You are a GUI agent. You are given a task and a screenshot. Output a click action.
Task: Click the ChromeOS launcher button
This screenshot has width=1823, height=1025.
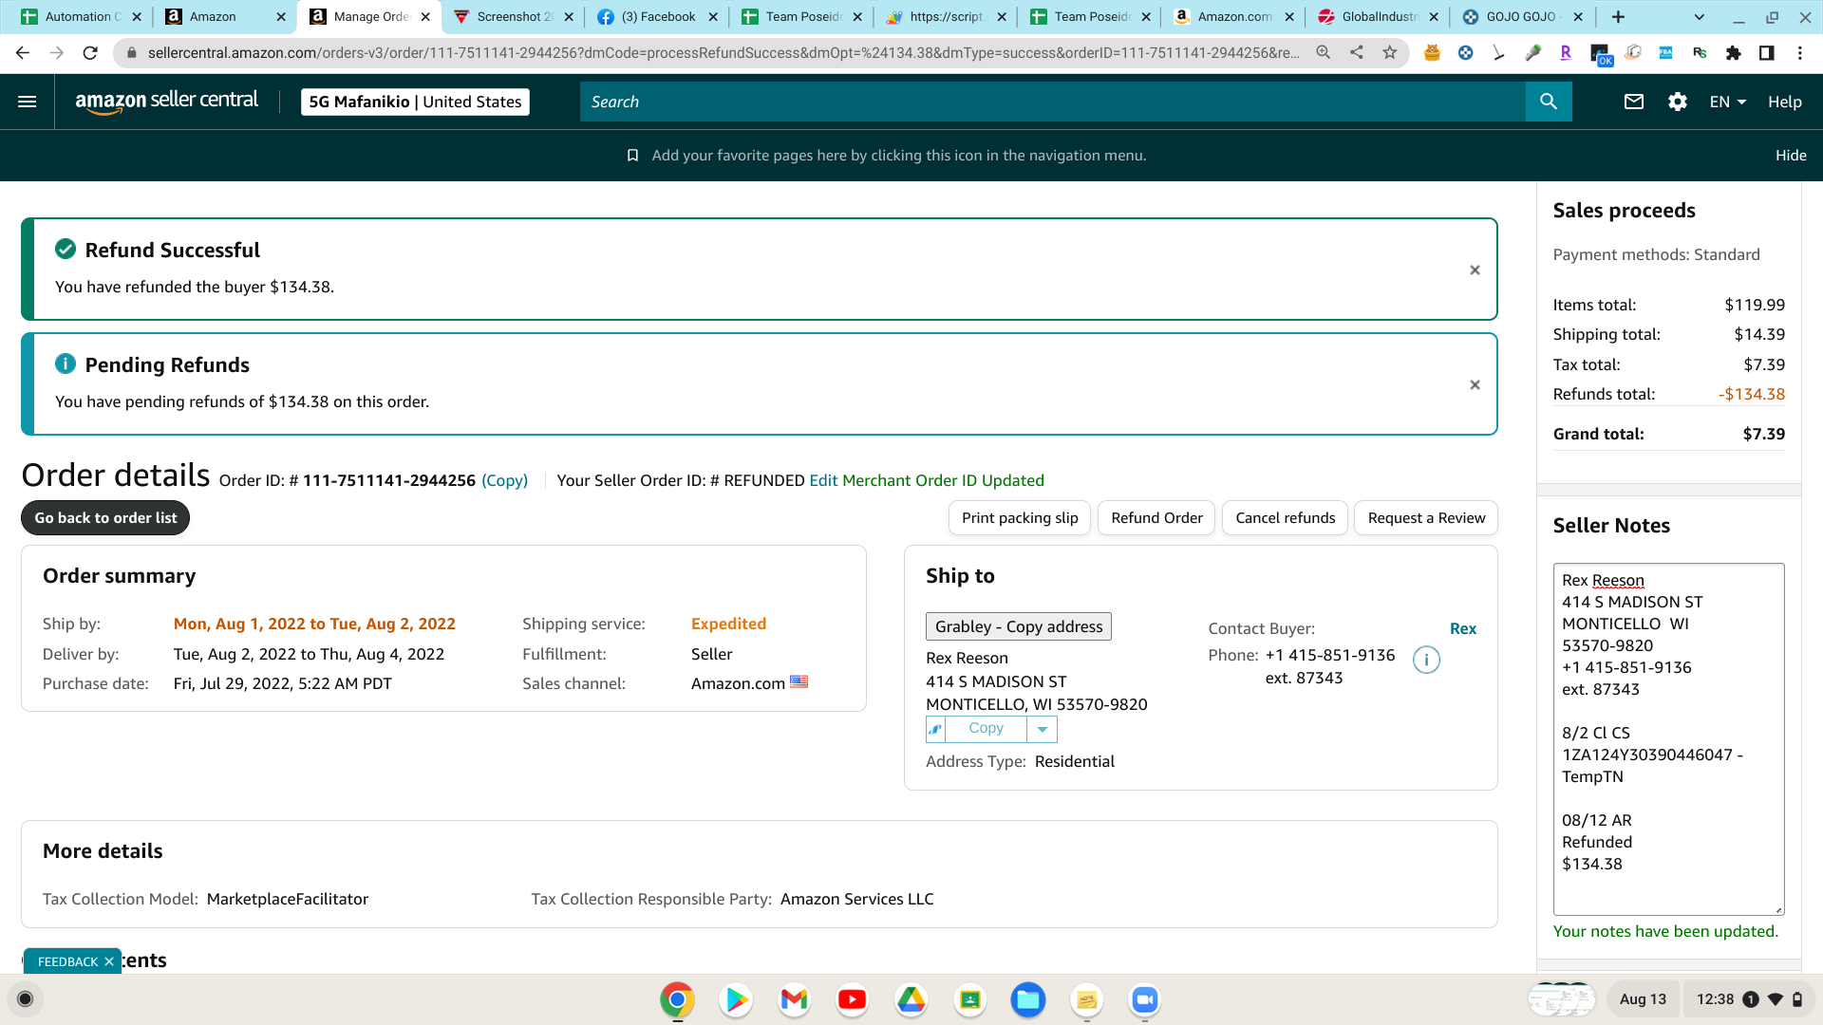point(26,999)
